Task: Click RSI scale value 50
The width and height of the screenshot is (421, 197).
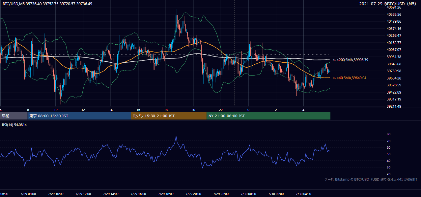Action: [388, 154]
